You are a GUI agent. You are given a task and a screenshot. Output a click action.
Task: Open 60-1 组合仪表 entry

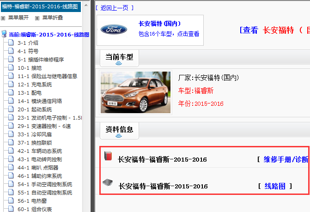pyautogui.click(x=35, y=209)
